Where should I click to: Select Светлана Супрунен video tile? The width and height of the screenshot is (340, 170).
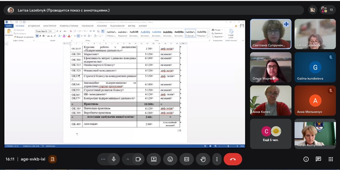coord(270,34)
